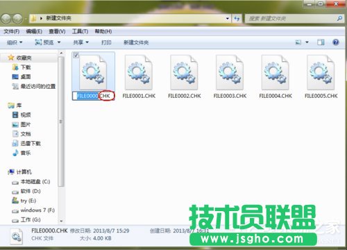Select the FILE0004.CHK file icon
347x250 pixels.
point(276,72)
